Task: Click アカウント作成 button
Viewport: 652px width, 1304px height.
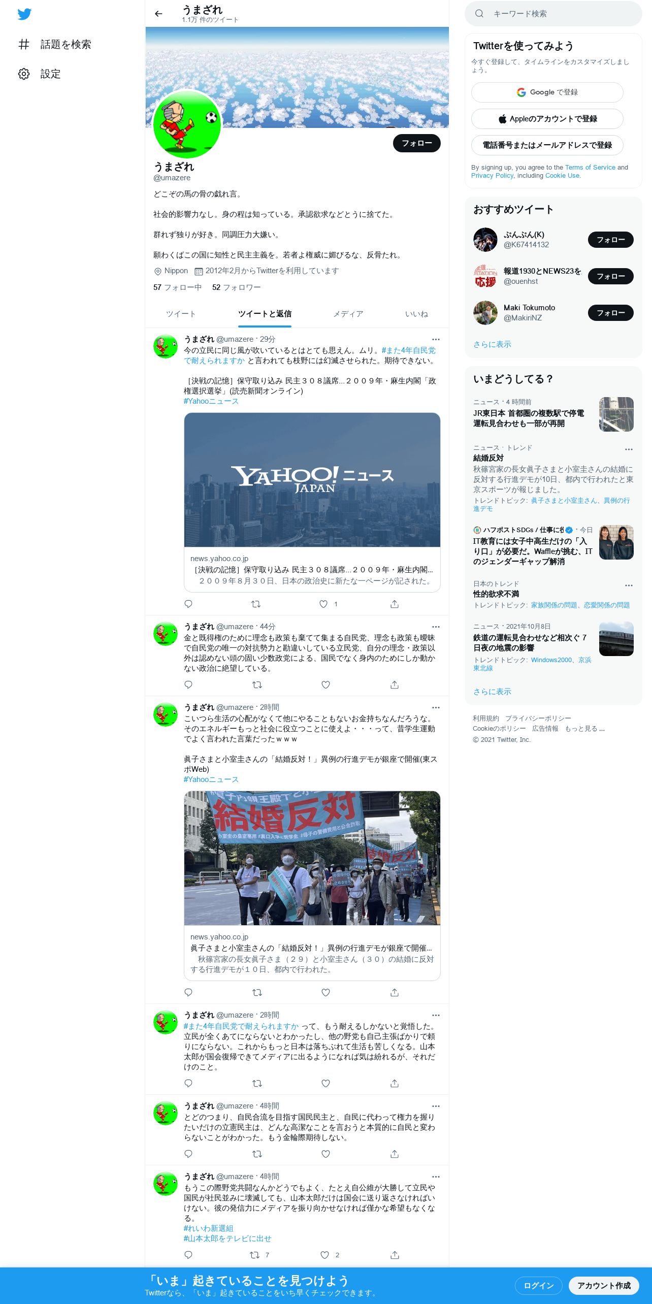Action: tap(604, 1285)
